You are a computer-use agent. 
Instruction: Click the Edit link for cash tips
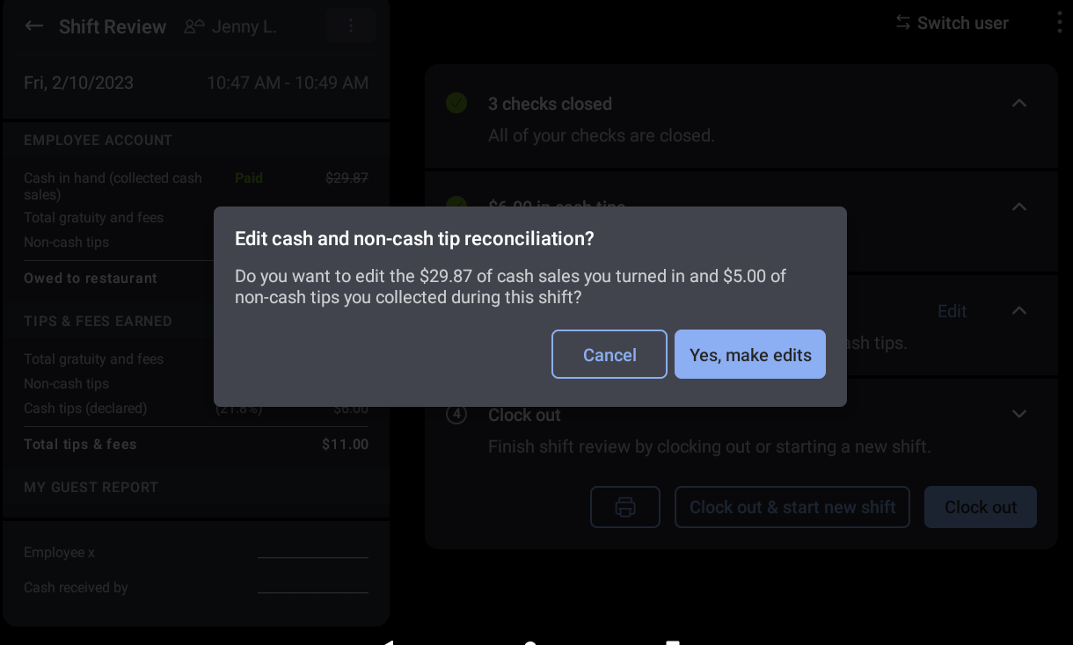(x=952, y=310)
